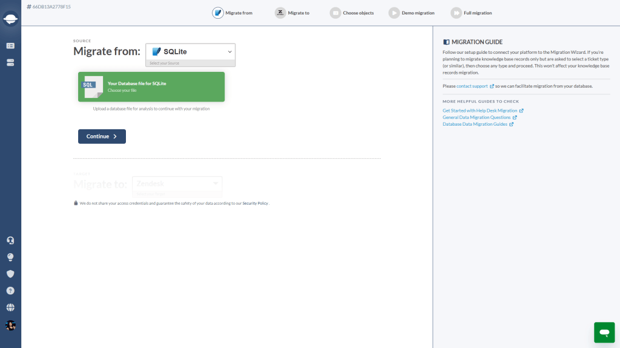Open the globe language icon
620x348 pixels.
[x=10, y=308]
